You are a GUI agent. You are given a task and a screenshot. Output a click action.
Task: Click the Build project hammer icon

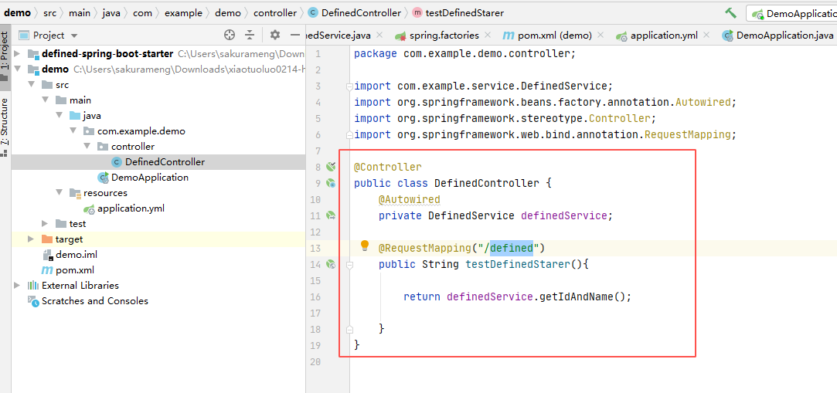[731, 13]
